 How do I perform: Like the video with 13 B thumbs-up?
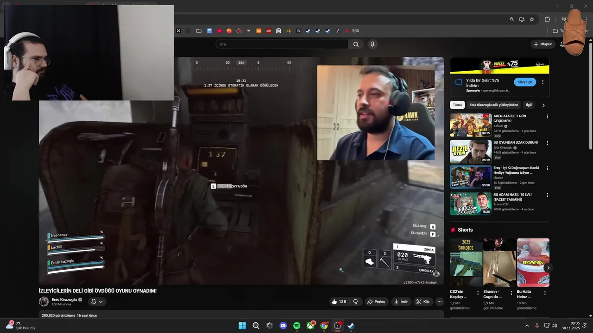(x=339, y=302)
